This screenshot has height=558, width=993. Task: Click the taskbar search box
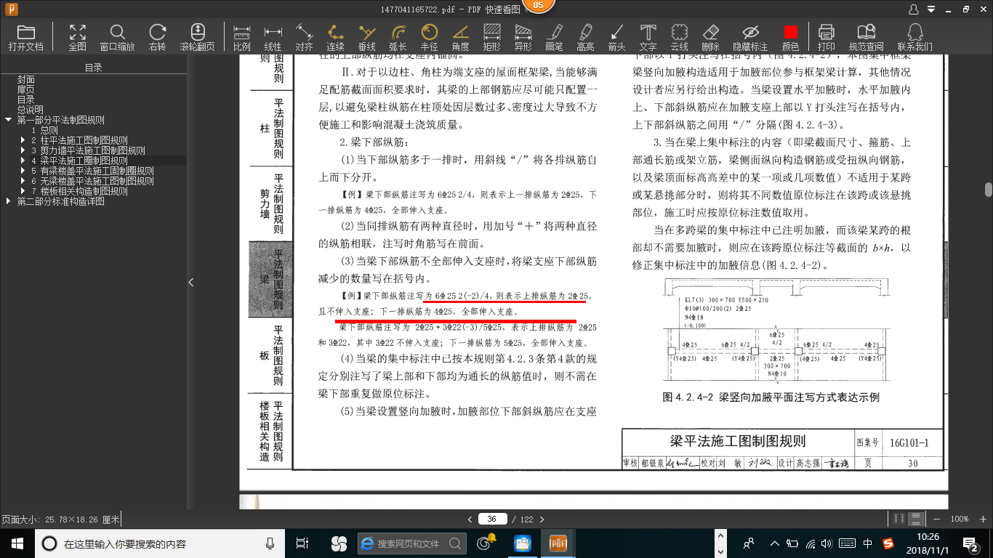click(160, 543)
